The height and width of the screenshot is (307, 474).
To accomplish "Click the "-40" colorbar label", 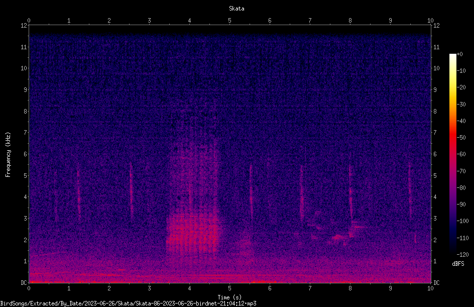I will (461, 121).
